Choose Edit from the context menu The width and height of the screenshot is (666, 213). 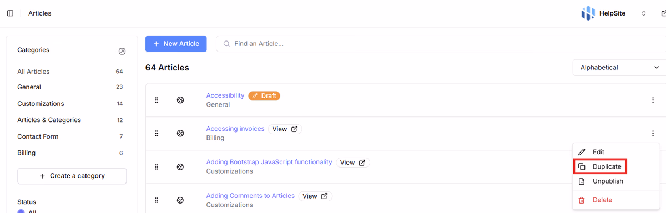(x=616, y=152)
